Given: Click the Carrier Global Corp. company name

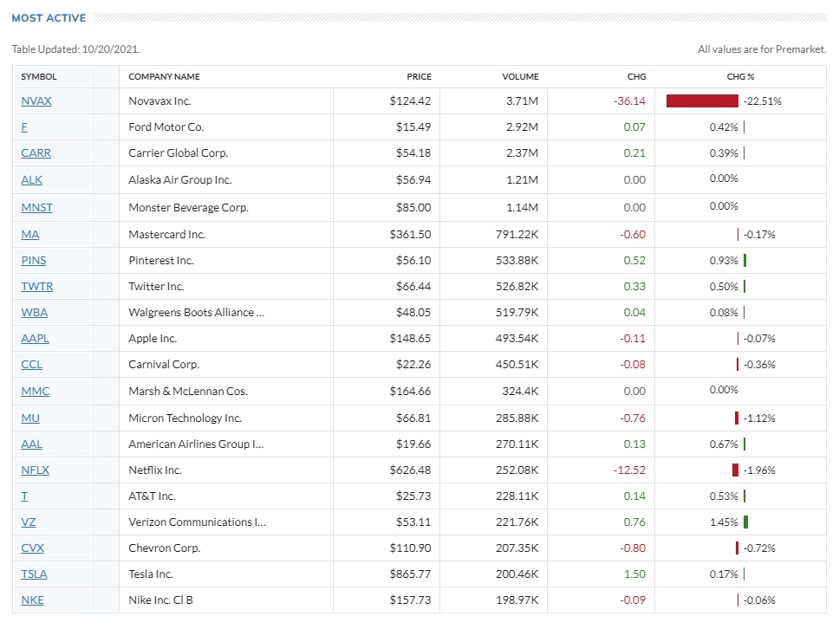Looking at the screenshot, I should click(179, 153).
